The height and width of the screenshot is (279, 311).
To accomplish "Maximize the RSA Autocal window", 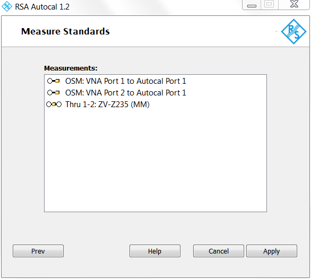I will (270, 5).
